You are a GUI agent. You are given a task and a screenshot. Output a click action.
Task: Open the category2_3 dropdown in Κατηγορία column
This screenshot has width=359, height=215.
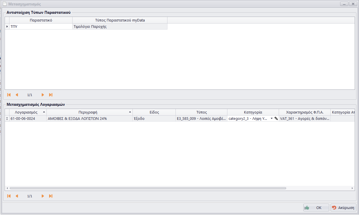(271, 118)
